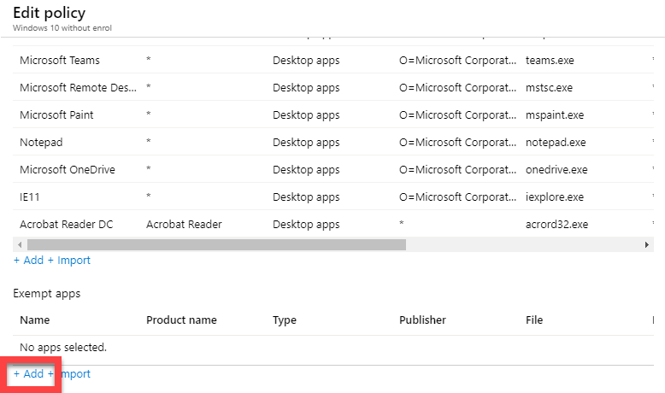Click the Type column header
The height and width of the screenshot is (393, 665).
[285, 320]
